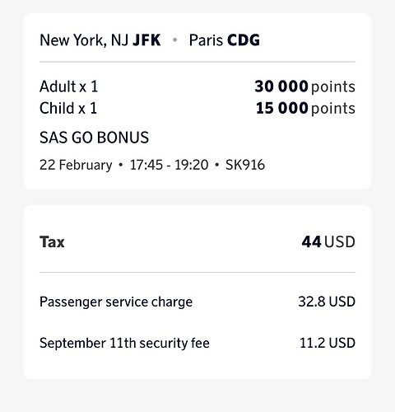Select the SAS GO BONUS fare label

[x=95, y=138]
